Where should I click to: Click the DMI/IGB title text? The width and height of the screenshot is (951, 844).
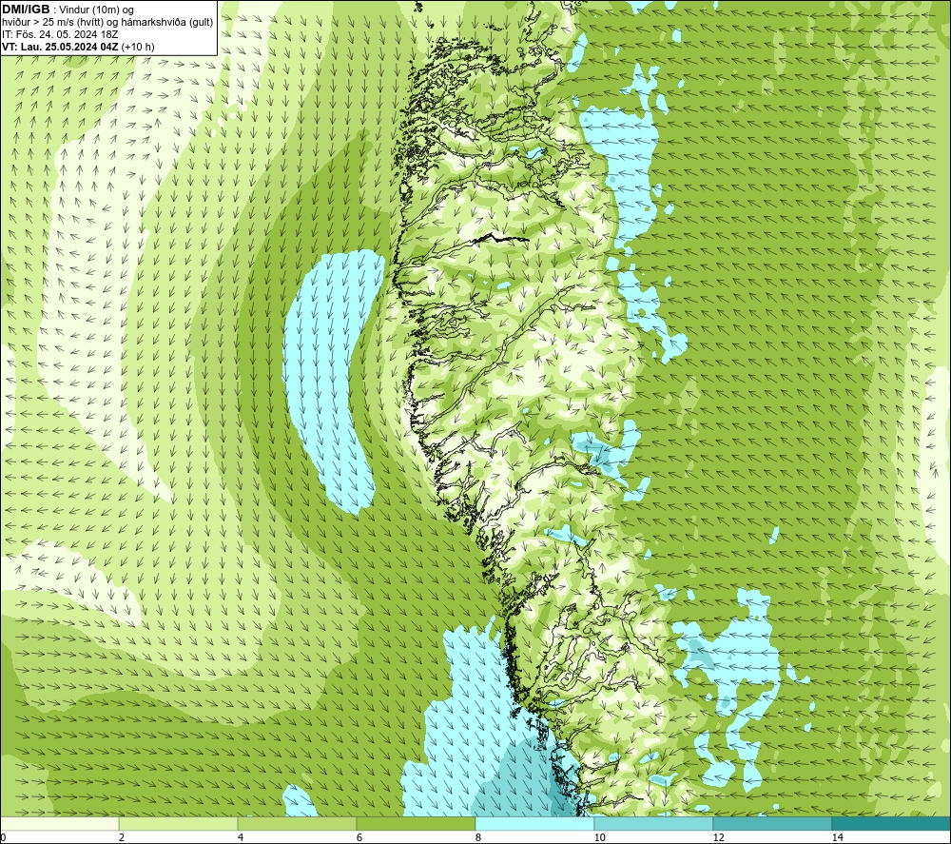(26, 10)
